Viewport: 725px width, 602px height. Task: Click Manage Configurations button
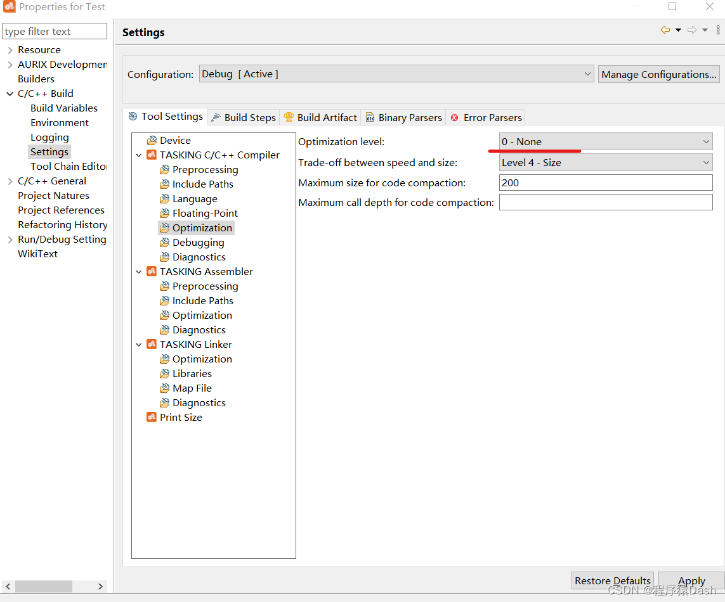[x=658, y=74]
